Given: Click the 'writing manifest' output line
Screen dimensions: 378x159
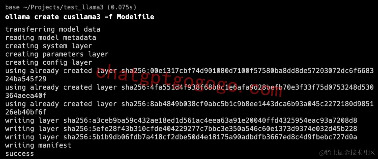Looking at the screenshot, I should 38,145.
